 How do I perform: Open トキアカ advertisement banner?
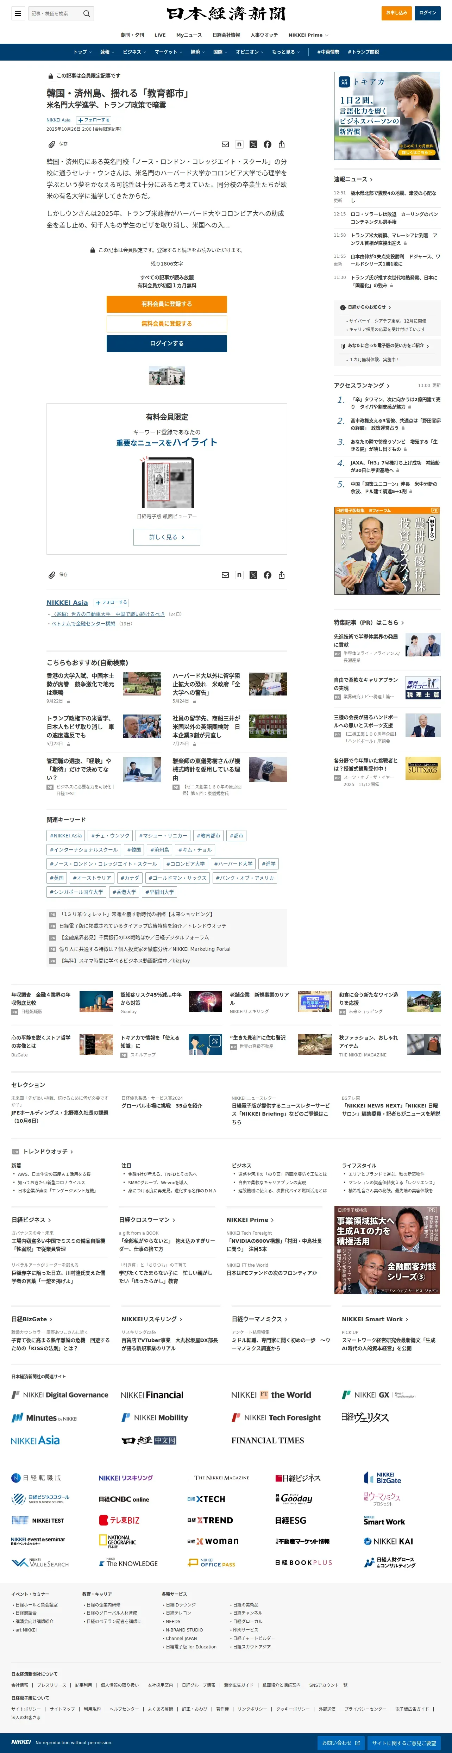pos(387,116)
